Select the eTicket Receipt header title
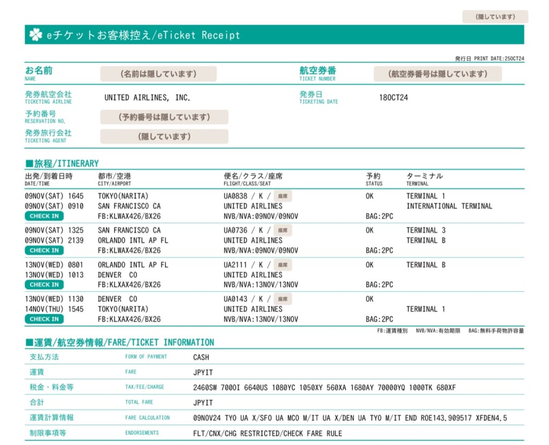This screenshot has height=445, width=549. 143,35
